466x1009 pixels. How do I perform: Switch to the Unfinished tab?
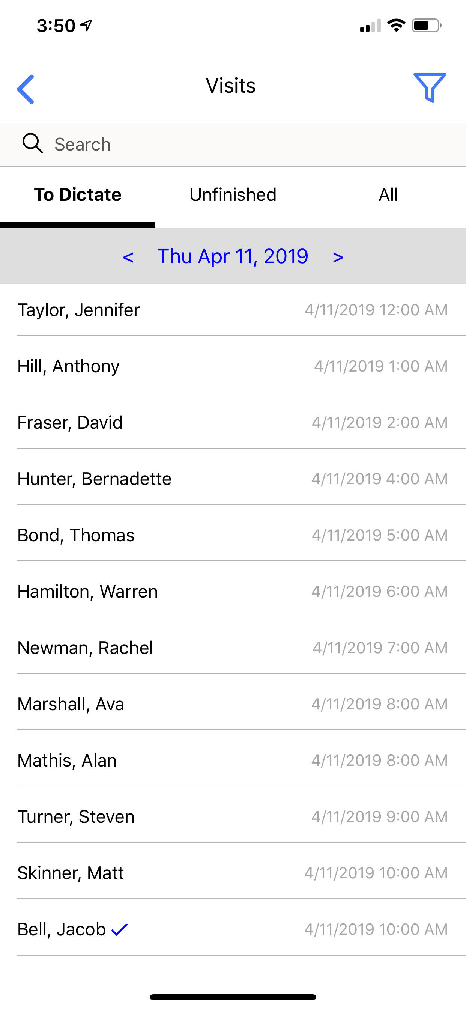(x=233, y=195)
